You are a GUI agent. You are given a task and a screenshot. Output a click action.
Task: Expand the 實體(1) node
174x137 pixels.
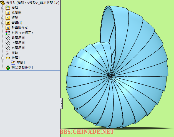(2, 23)
